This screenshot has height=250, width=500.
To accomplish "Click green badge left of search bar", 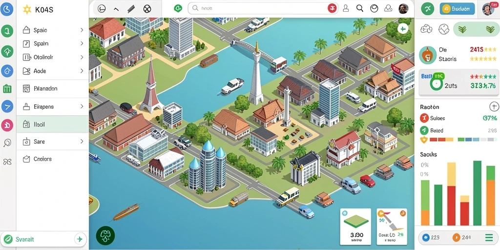I will pyautogui.click(x=178, y=8).
